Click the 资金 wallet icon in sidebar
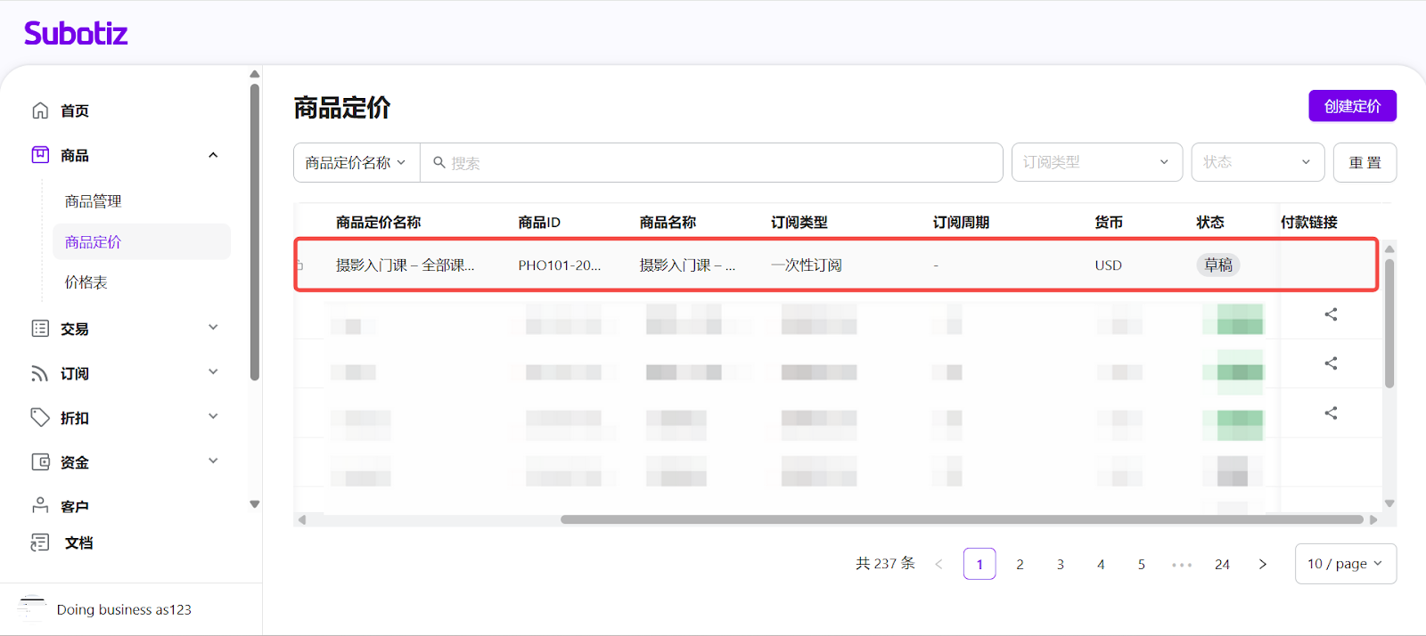The height and width of the screenshot is (636, 1426). (40, 461)
